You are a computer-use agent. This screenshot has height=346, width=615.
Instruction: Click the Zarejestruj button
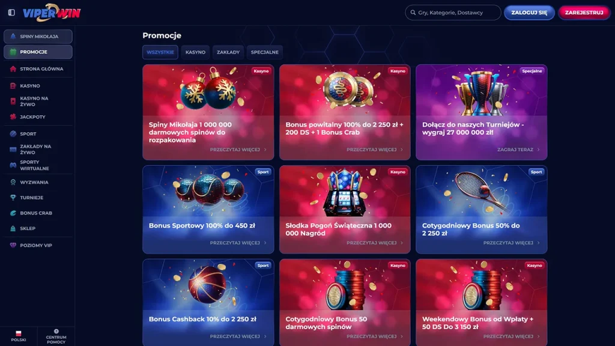[x=584, y=13]
